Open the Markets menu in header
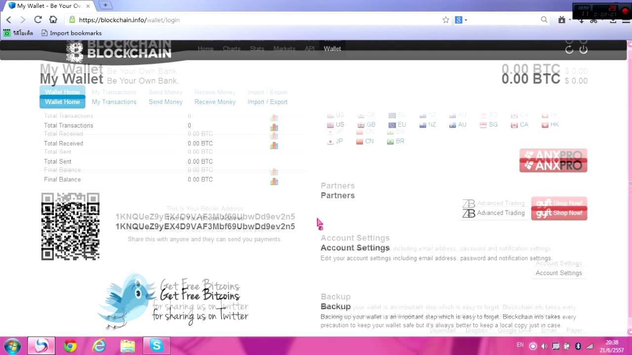The image size is (632, 355). click(x=284, y=49)
